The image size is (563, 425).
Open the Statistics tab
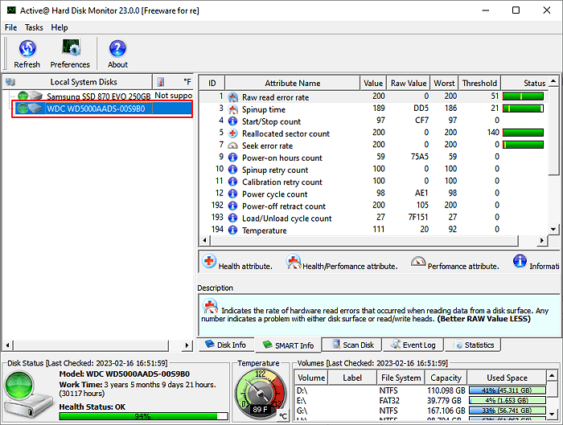(x=473, y=345)
